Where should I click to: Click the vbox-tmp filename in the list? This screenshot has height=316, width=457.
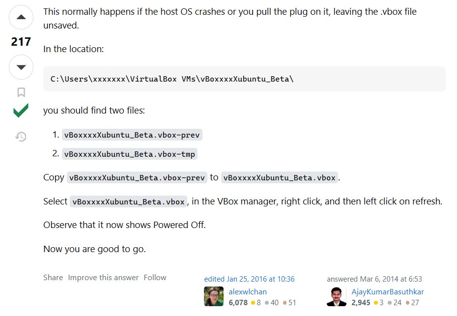click(130, 154)
